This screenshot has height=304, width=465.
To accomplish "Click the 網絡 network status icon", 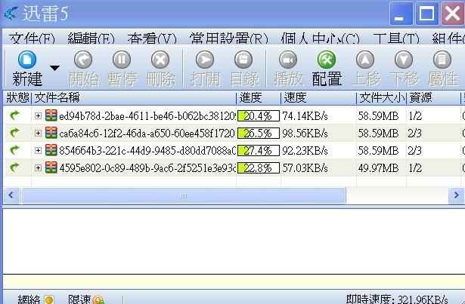I will tap(49, 300).
